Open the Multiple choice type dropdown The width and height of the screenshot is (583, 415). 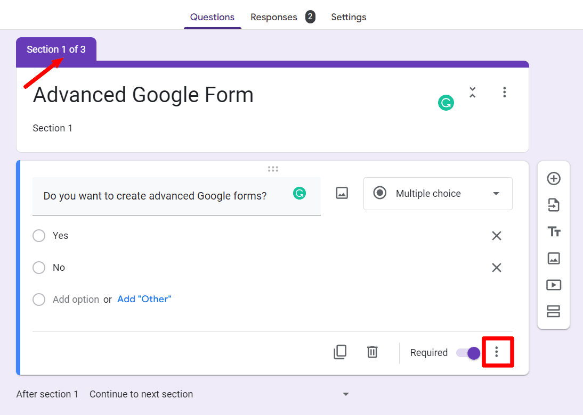[x=438, y=193]
